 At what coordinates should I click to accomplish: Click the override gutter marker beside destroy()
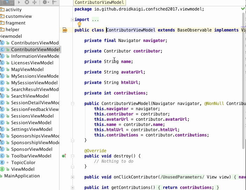[64, 156]
